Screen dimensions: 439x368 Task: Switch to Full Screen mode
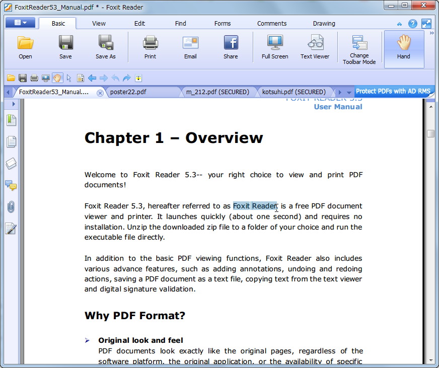[x=275, y=47]
